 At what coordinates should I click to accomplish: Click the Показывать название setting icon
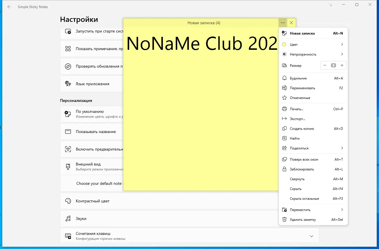(x=68, y=132)
